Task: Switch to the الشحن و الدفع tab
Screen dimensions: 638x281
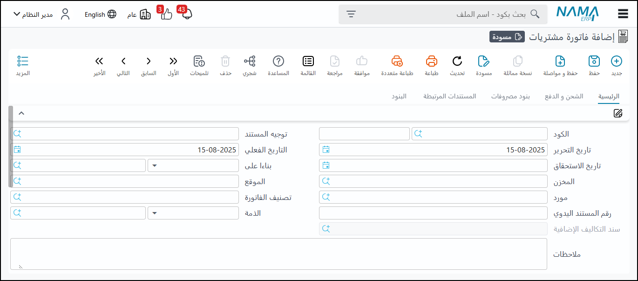Action: coord(564,96)
